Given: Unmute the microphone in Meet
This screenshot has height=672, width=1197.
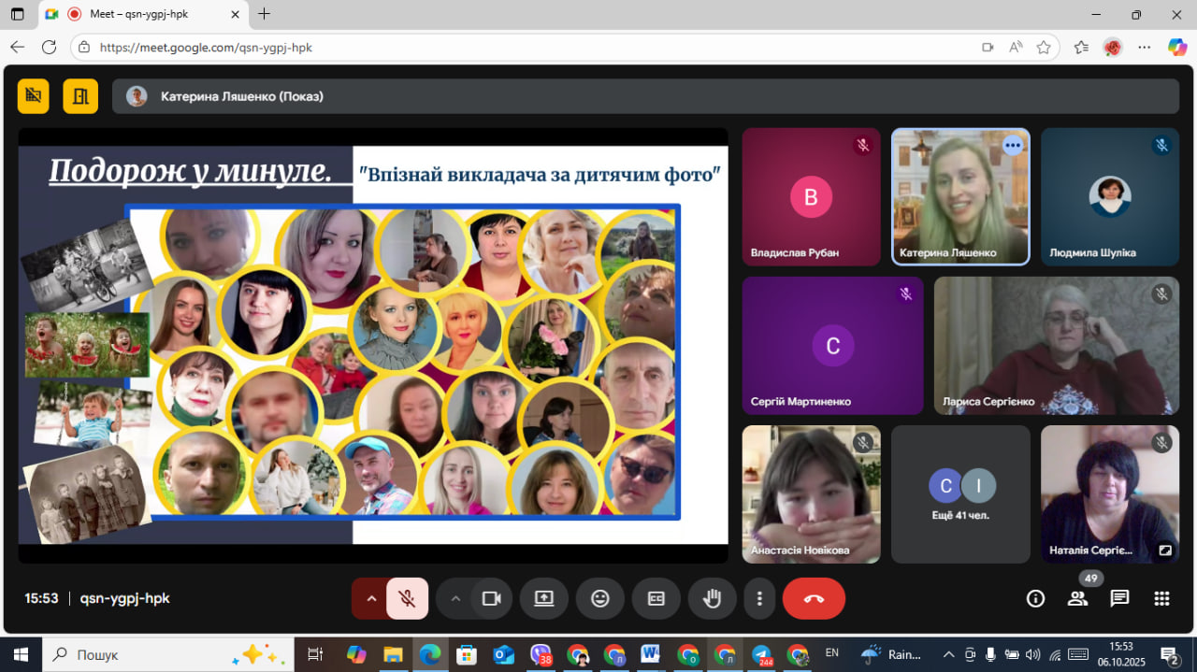Looking at the screenshot, I should 408,598.
